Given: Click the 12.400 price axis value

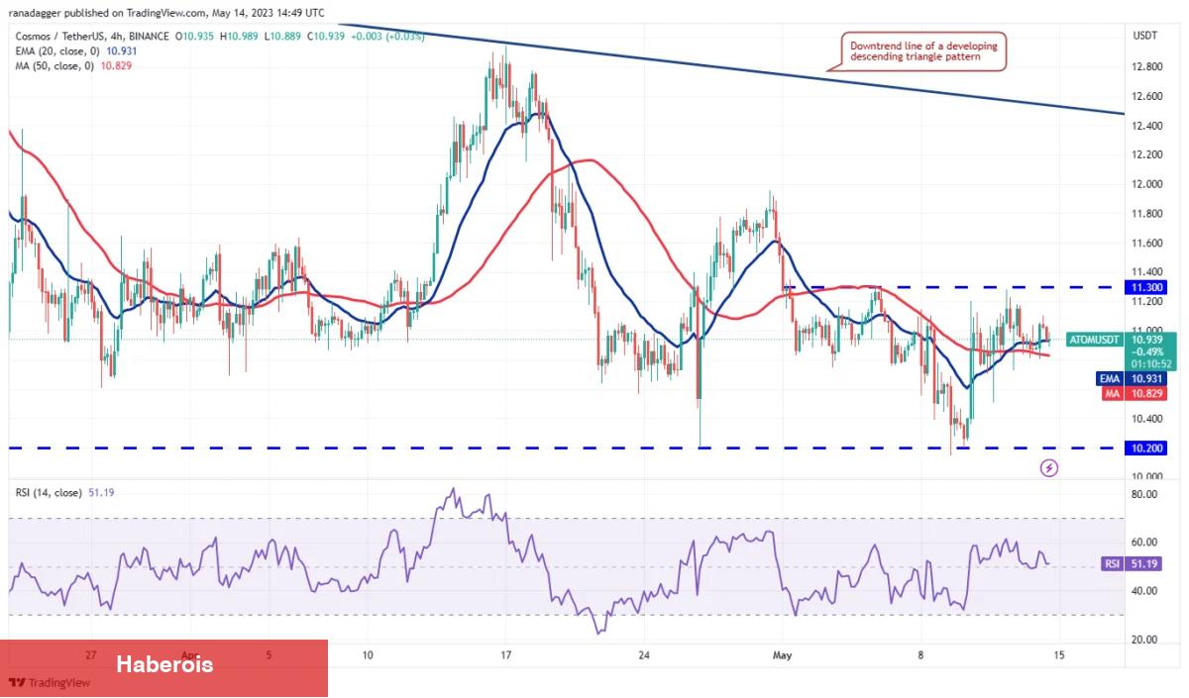Looking at the screenshot, I should 1147,126.
